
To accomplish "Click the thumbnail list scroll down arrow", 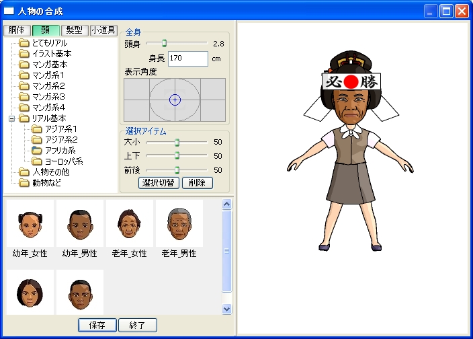I will pos(227,309).
